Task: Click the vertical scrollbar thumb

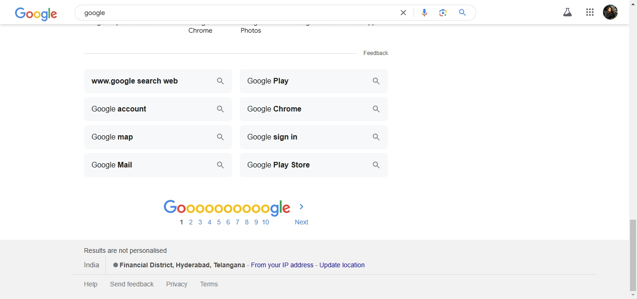Action: [x=633, y=255]
